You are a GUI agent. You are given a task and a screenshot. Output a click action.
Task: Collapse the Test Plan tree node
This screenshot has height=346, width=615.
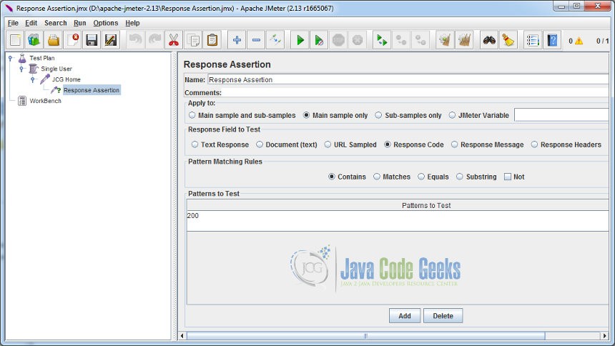11,58
